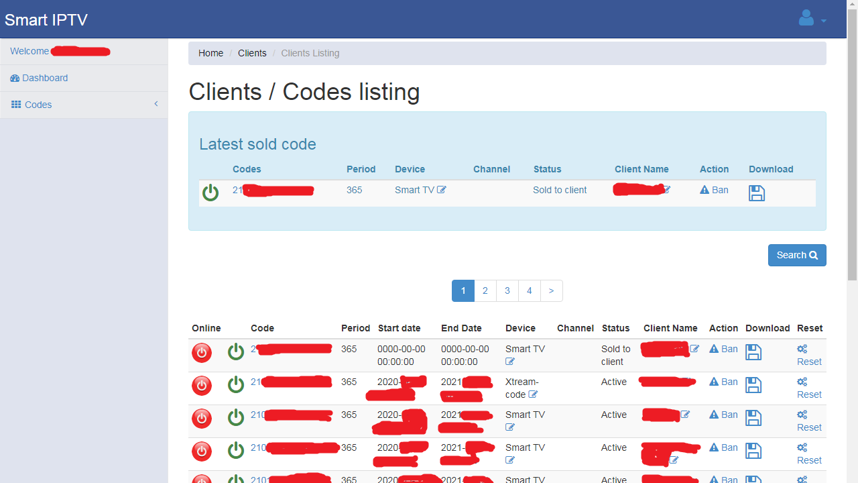Open the code link in Sold to client row
The width and height of the screenshot is (858, 483).
point(291,349)
